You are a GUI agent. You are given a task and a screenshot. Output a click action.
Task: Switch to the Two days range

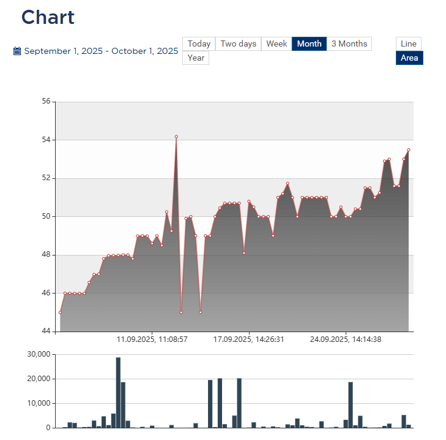click(238, 44)
